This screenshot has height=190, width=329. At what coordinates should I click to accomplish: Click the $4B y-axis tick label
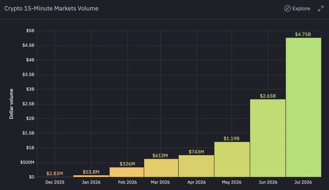pos(30,60)
